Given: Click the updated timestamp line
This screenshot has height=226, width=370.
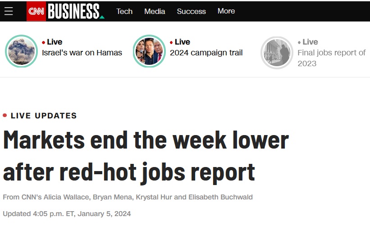Looking at the screenshot, I should pyautogui.click(x=67, y=213).
